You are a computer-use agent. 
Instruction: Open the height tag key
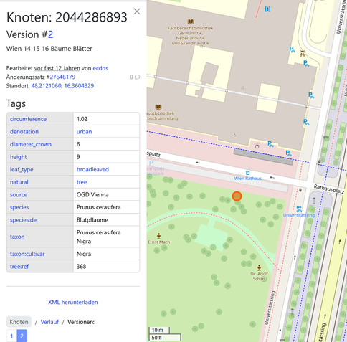pyautogui.click(x=18, y=157)
